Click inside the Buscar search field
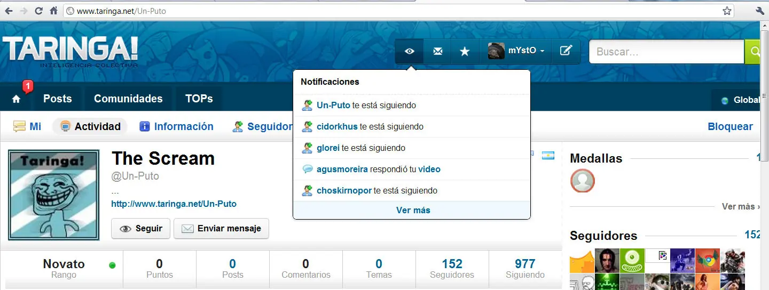Viewport: 769px width, 290px height. point(667,52)
